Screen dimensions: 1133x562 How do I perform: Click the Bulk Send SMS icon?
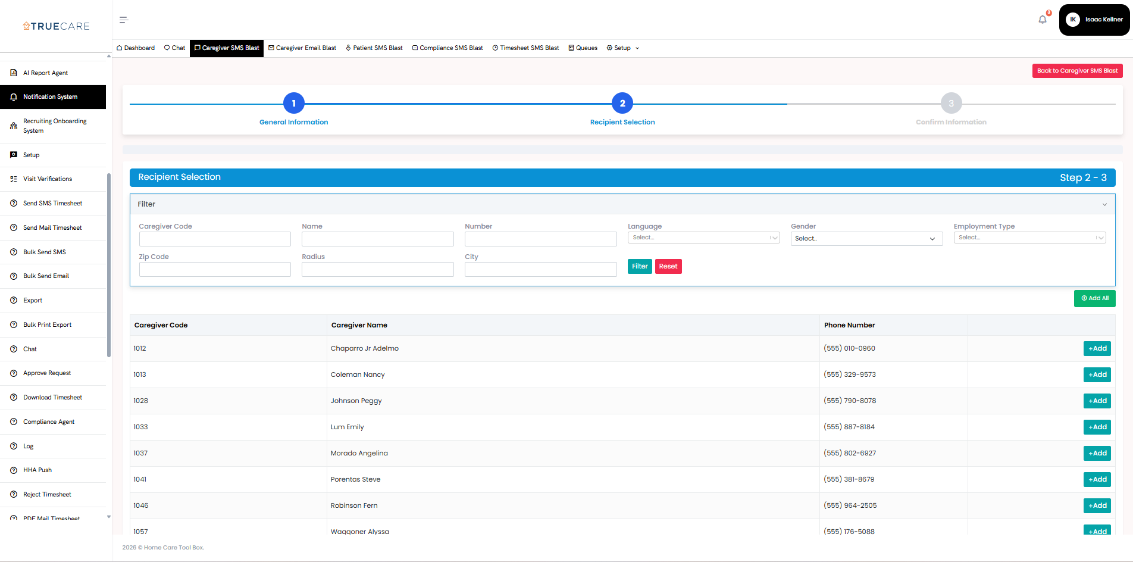14,252
